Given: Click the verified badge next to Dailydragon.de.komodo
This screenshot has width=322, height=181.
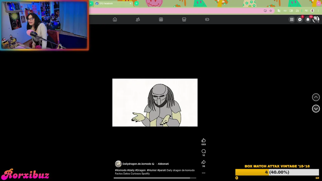Looking at the screenshot, I should 153,164.
